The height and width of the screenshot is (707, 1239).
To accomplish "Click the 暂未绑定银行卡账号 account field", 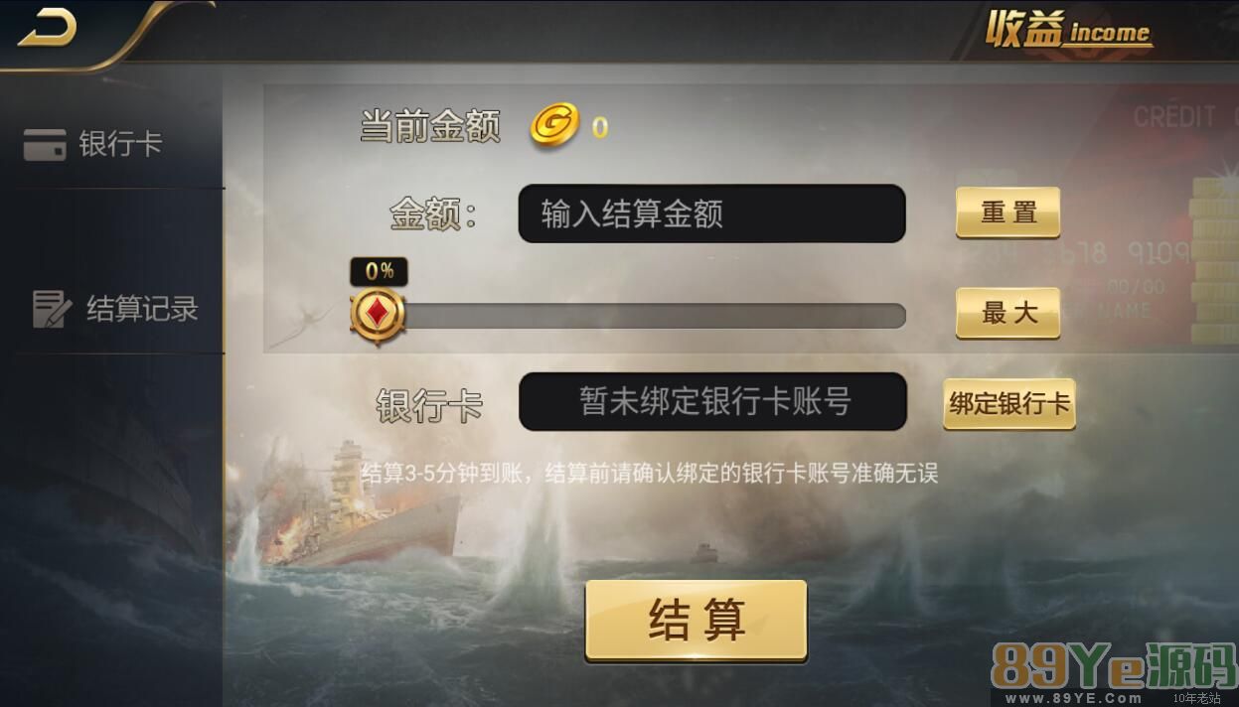I will coord(713,402).
